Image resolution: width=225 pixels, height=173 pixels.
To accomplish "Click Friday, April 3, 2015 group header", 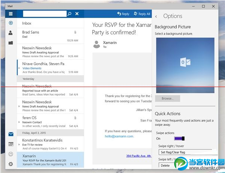I will point(50,133).
